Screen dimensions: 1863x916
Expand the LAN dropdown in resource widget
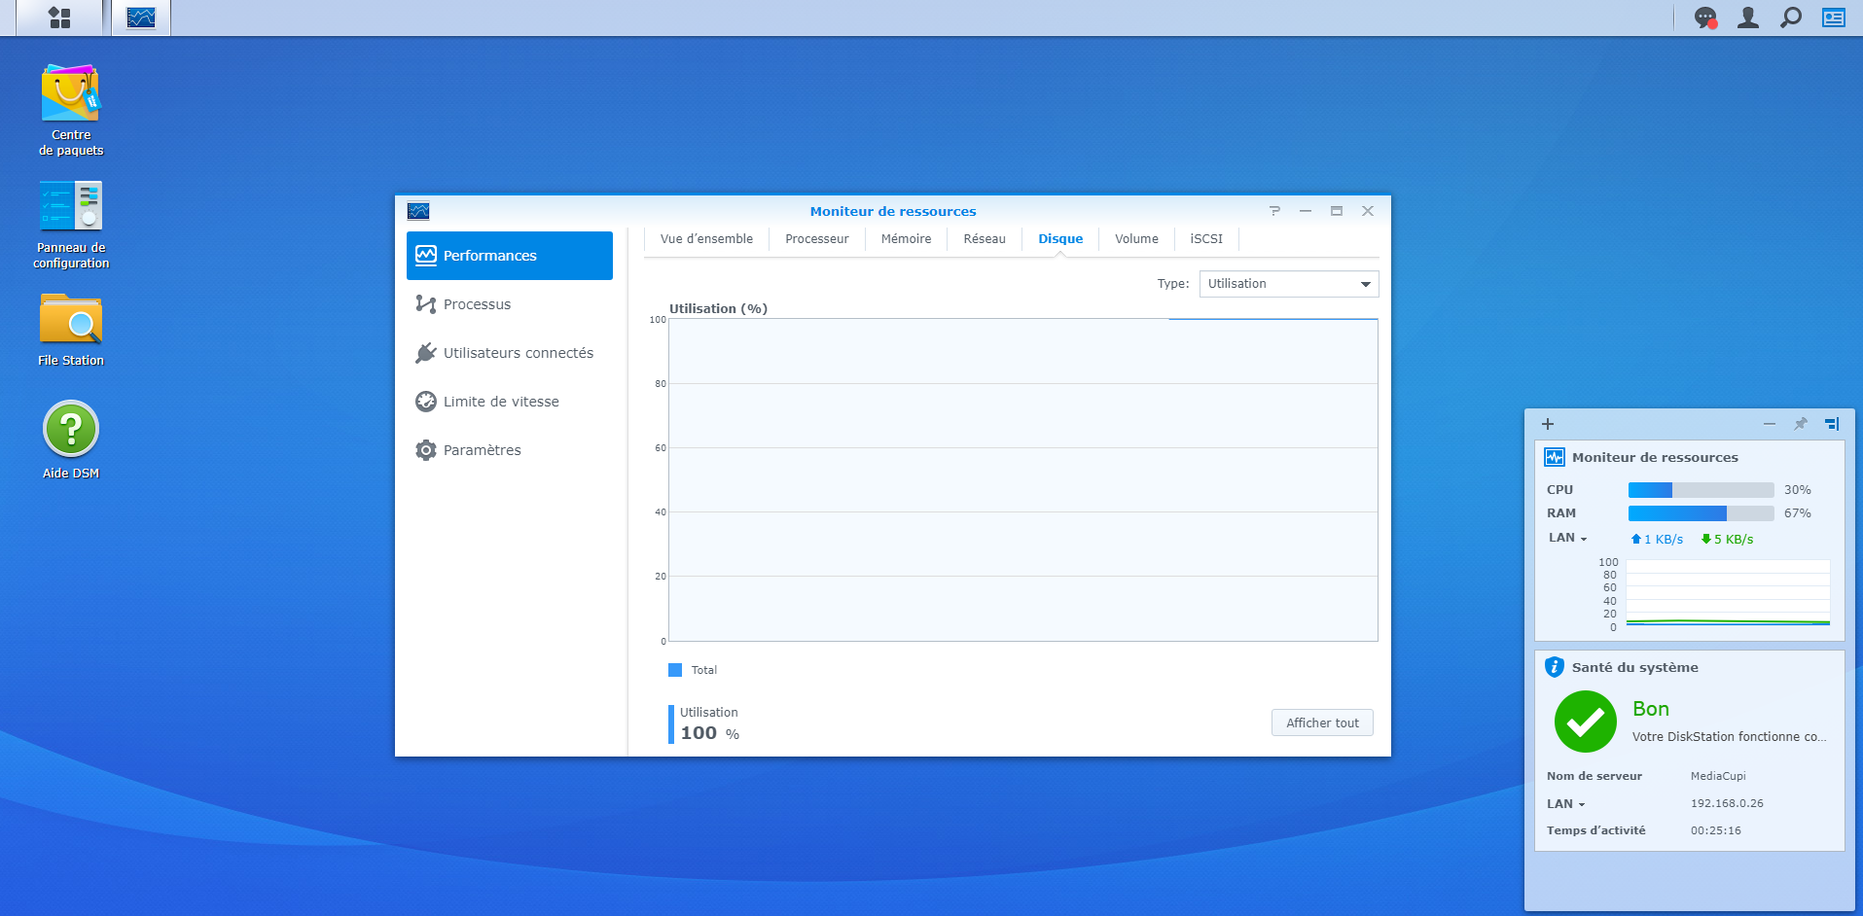[x=1567, y=538]
